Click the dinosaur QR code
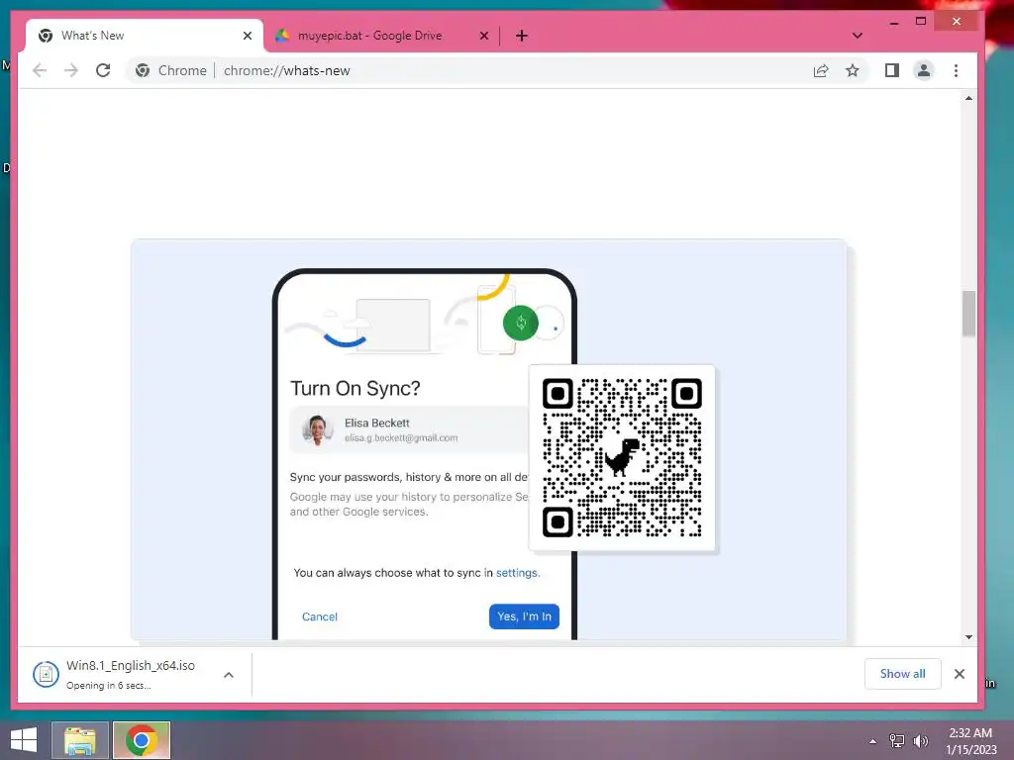Image resolution: width=1014 pixels, height=760 pixels. (622, 457)
